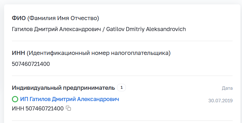The width and height of the screenshot is (242, 123).
Task: Click the divider line below the entrepreneur row
Action: coord(122,120)
